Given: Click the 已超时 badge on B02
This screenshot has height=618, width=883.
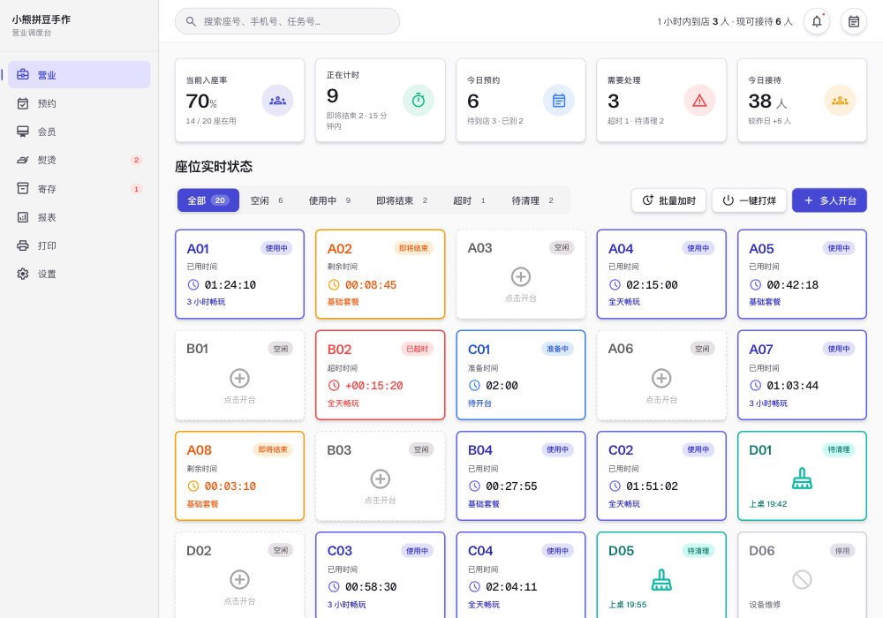Looking at the screenshot, I should pos(418,349).
